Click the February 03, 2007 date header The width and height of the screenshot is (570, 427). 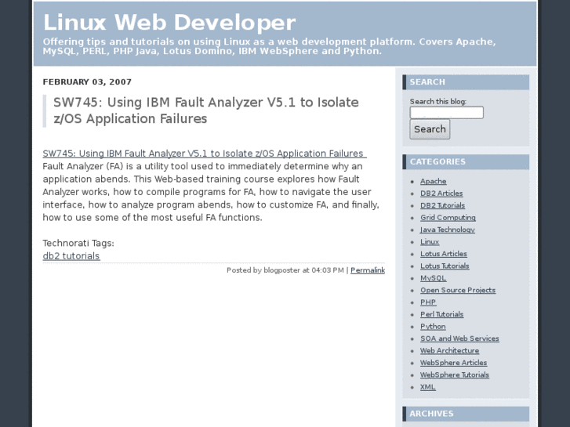[87, 81]
